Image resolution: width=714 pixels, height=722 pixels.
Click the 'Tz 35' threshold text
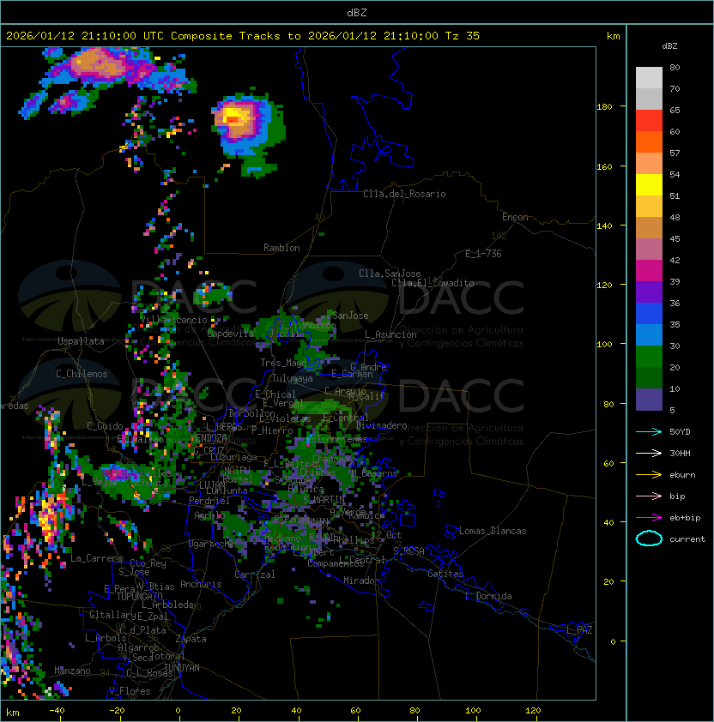[x=463, y=36]
